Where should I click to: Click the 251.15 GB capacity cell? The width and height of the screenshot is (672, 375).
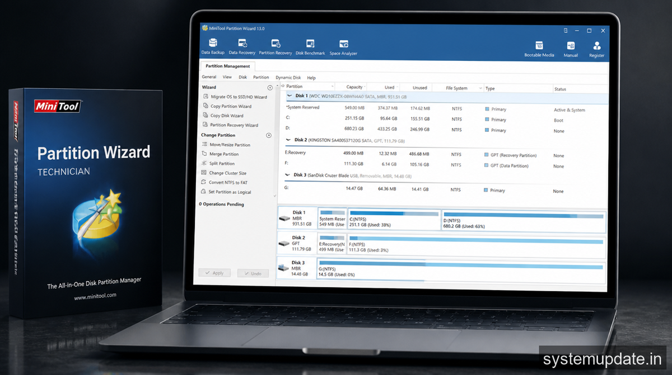tap(355, 118)
